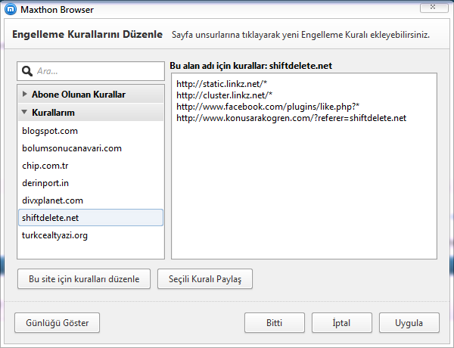Click the http://static.linkz.net/* rule
This screenshot has height=348, width=454.
click(x=222, y=84)
